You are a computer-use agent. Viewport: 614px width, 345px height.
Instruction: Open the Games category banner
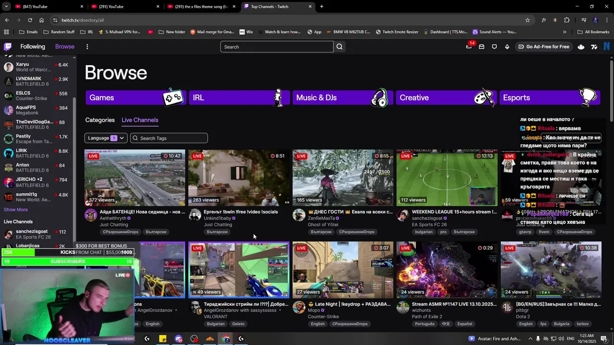(x=136, y=97)
